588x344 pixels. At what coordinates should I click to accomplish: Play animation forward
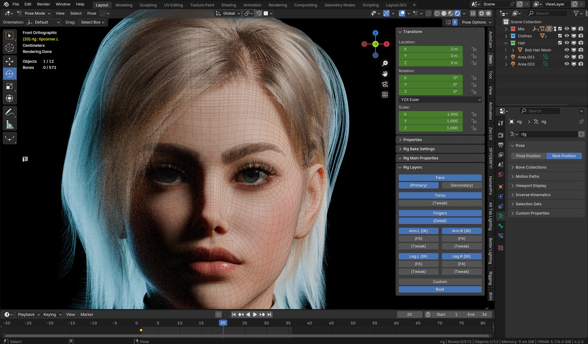(x=255, y=314)
